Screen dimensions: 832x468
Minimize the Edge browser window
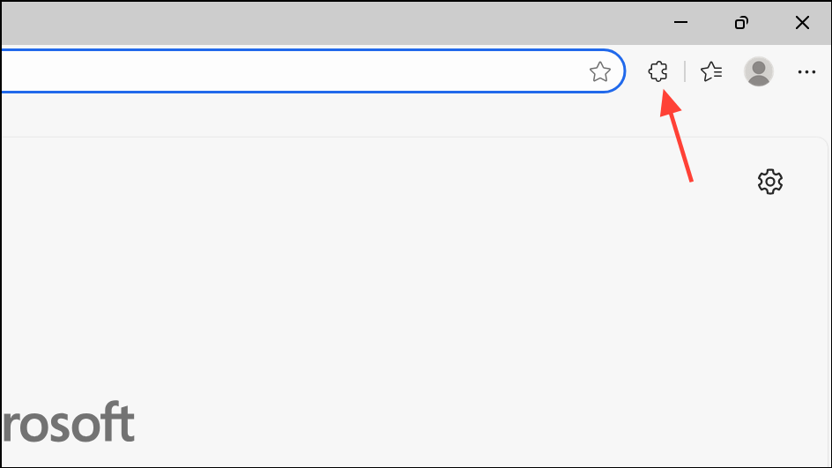point(680,22)
